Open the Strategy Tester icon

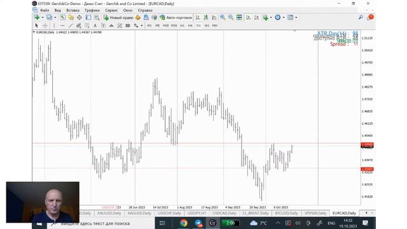pos(97,17)
